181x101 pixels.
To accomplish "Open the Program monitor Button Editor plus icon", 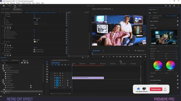I will tap(145, 57).
